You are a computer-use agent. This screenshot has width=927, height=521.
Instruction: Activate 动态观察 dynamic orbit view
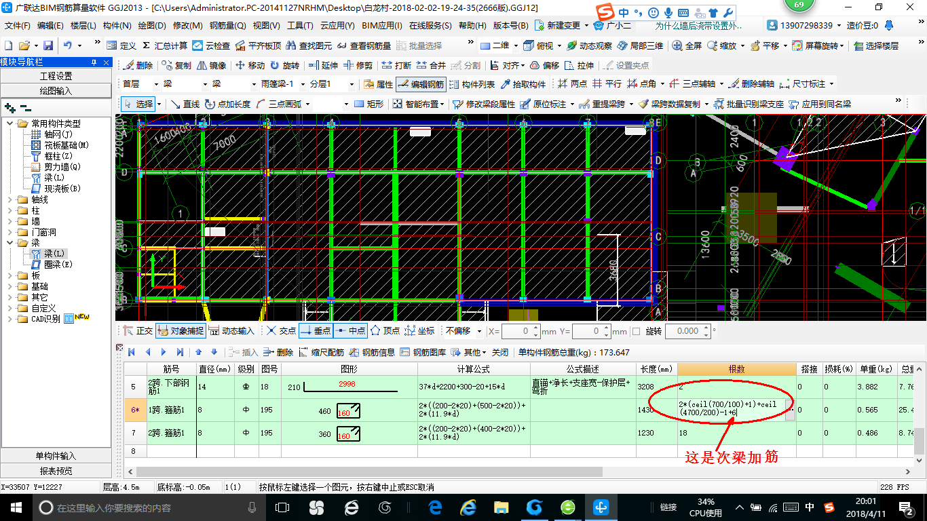(x=589, y=45)
